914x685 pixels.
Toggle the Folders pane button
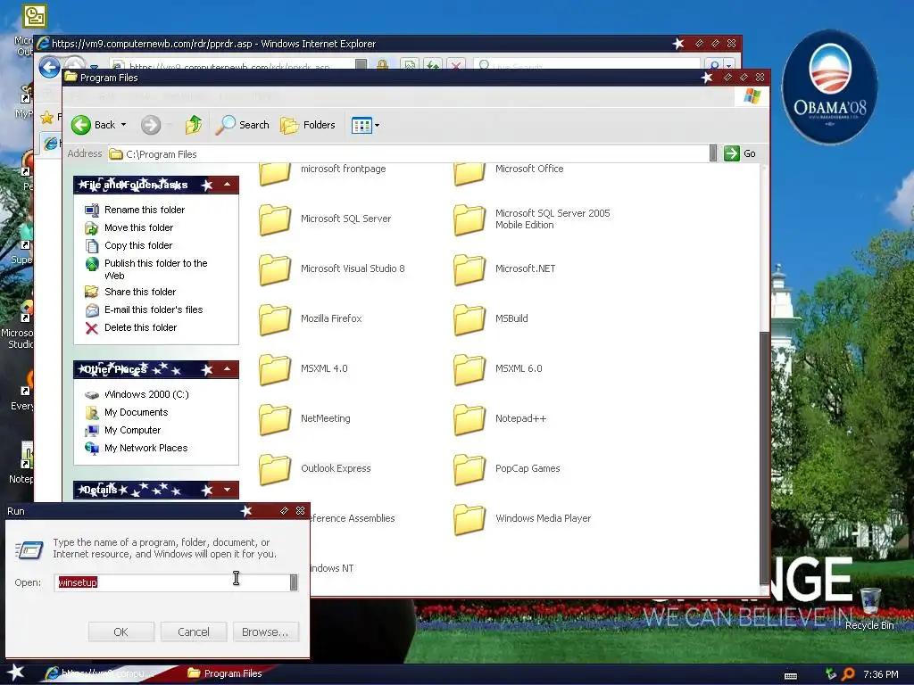coord(308,125)
